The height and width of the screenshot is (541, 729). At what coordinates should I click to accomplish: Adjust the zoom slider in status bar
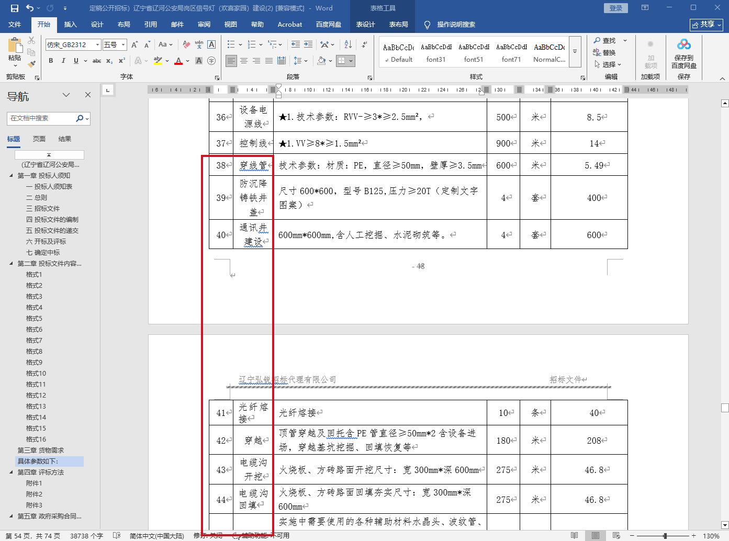tap(665, 536)
